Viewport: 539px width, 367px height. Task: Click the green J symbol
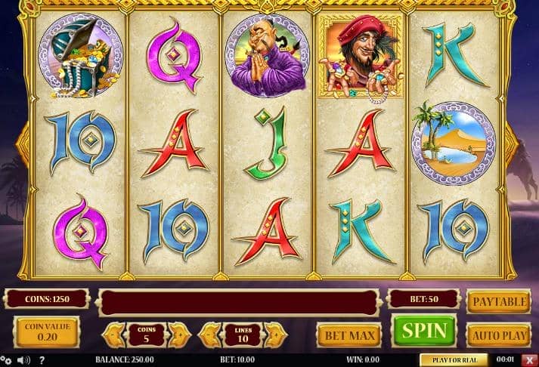pos(266,143)
